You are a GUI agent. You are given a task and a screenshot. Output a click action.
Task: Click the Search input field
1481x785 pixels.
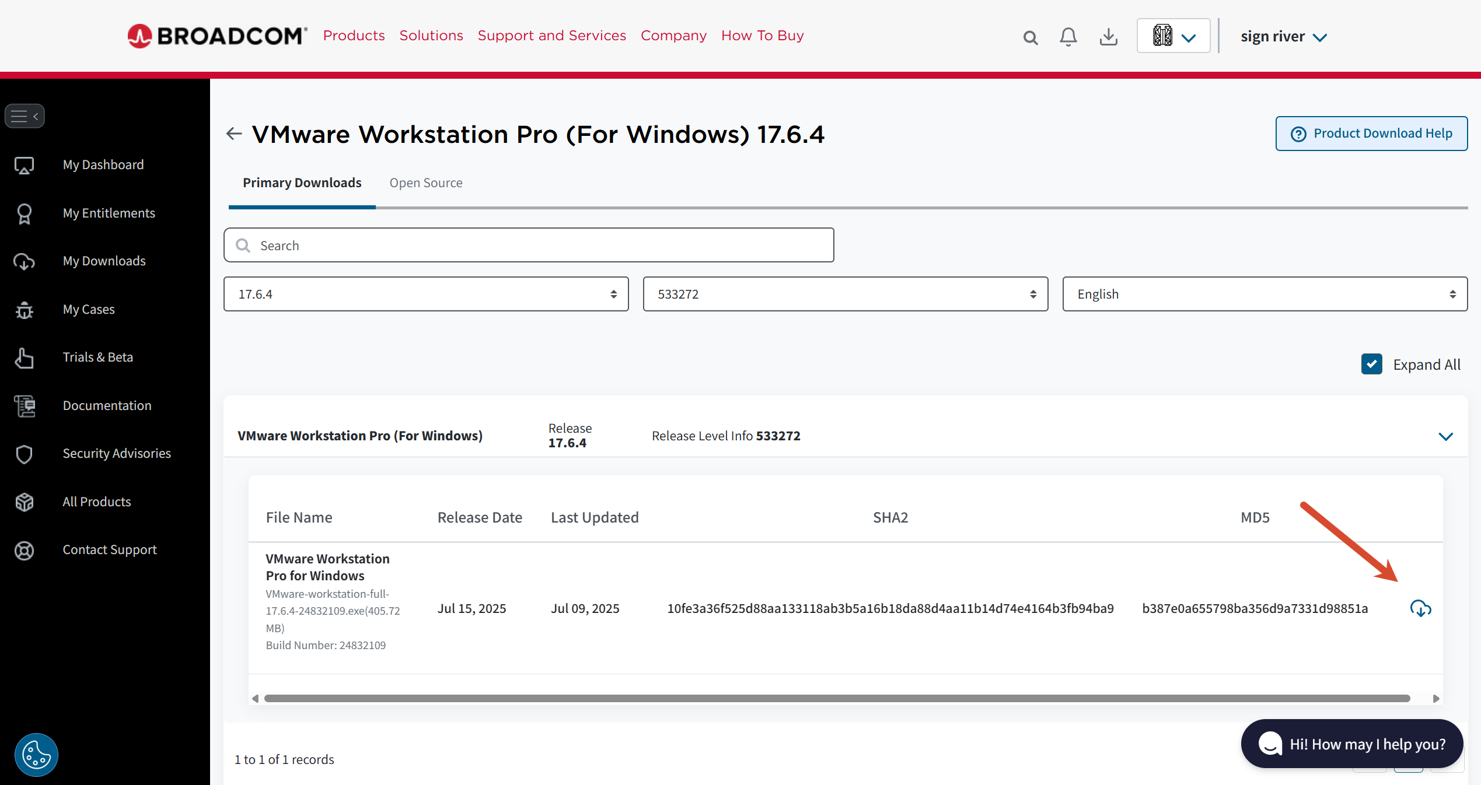[x=529, y=245]
